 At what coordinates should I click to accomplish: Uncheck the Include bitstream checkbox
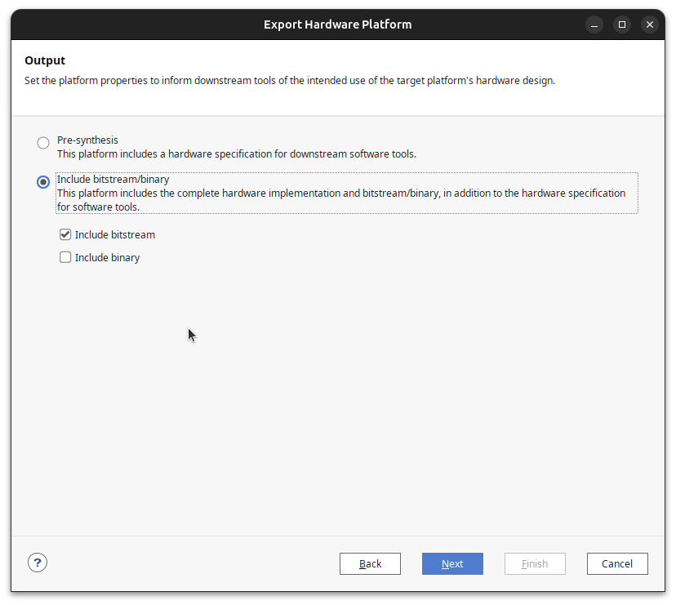[x=64, y=234]
